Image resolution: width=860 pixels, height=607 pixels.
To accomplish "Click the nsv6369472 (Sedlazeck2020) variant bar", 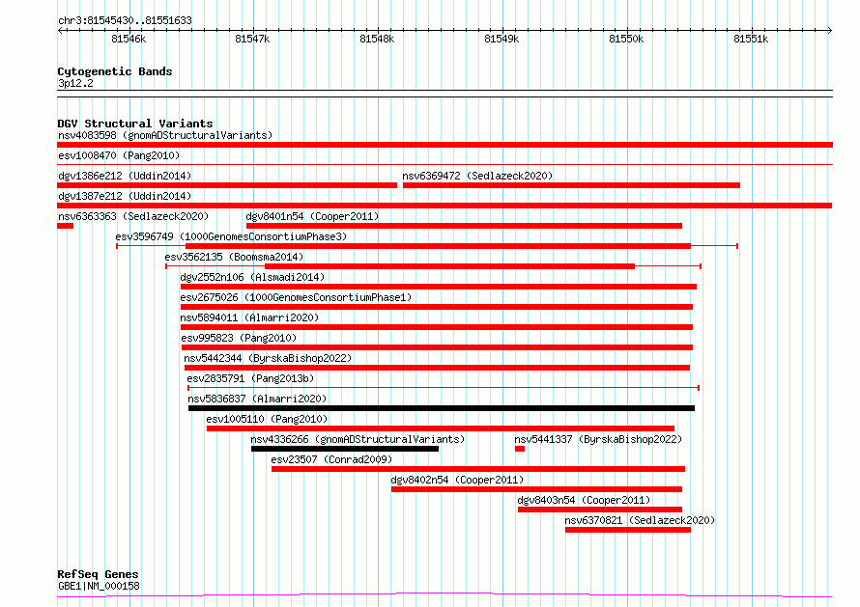I will [x=571, y=185].
